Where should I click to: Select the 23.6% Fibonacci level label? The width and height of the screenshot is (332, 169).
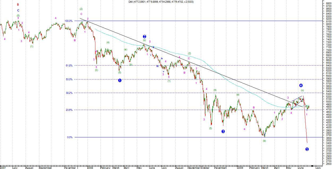(x=69, y=110)
